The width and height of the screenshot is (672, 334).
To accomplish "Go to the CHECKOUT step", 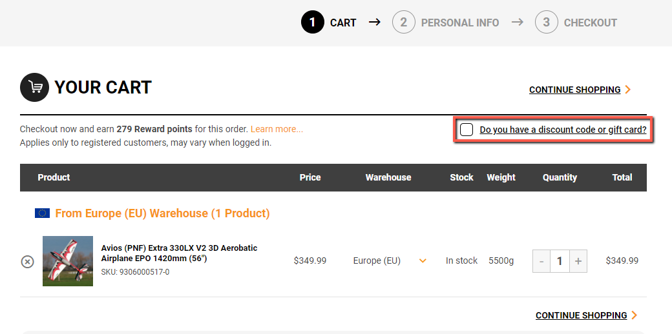I will [590, 23].
